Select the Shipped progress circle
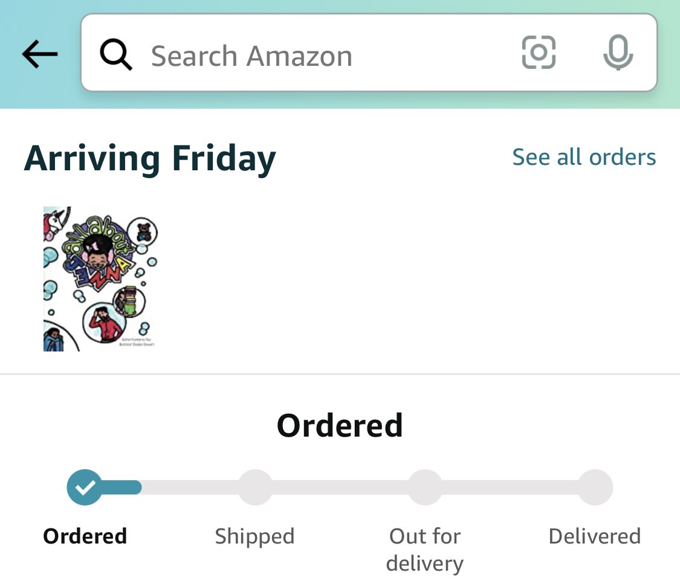This screenshot has height=587, width=680. point(256,487)
